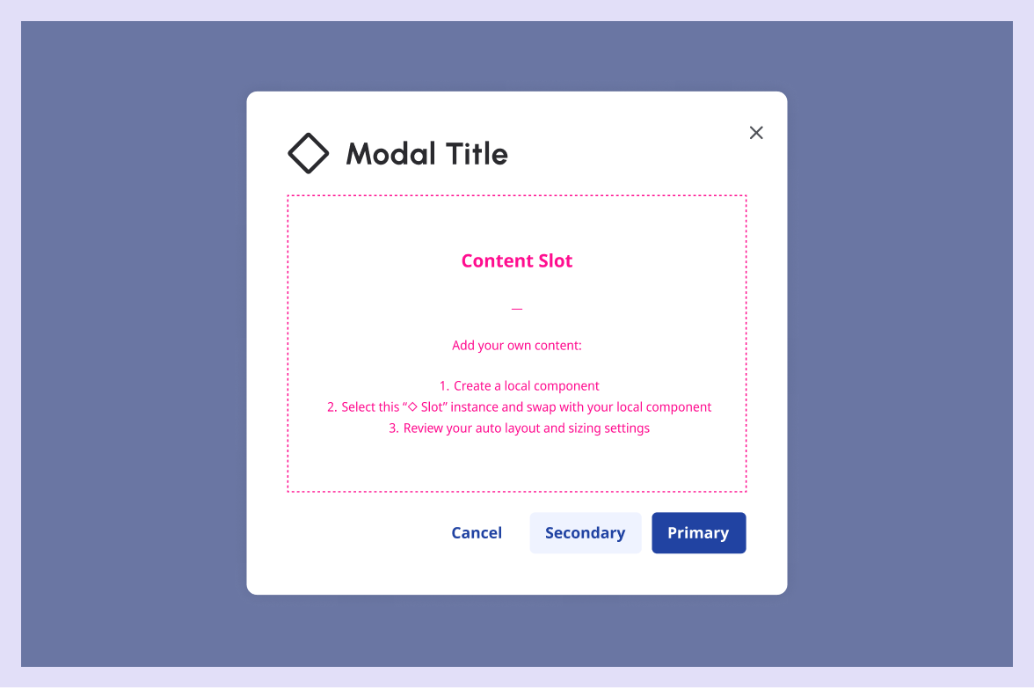Viewport: 1034px width, 688px height.
Task: Click the dismiss cross in the top right corner
Action: coord(756,132)
